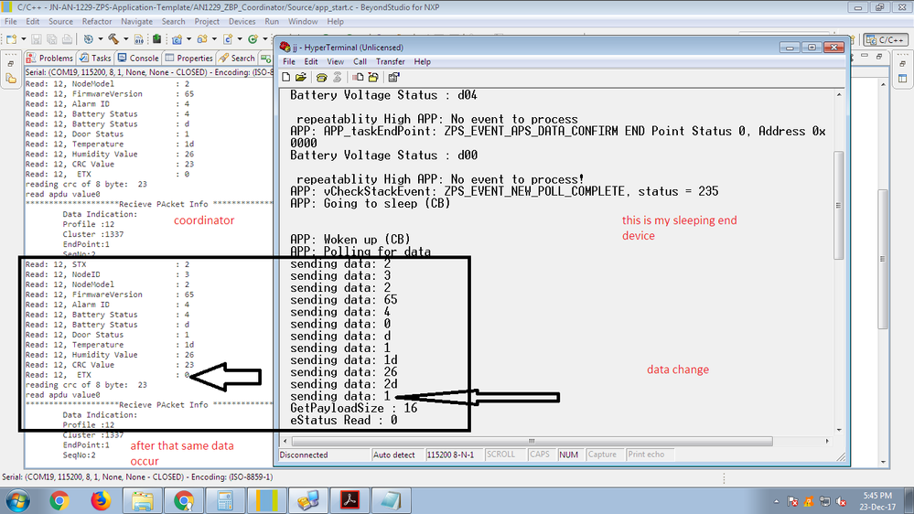Expand New Source Folder dropdown arrow
Screen dimensions: 914x514
coord(214,39)
